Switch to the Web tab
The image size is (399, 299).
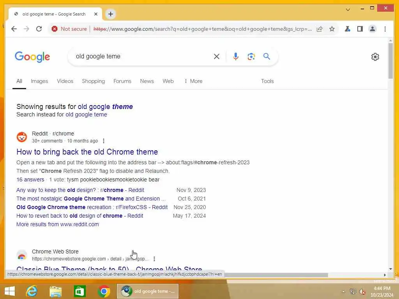coord(168,81)
